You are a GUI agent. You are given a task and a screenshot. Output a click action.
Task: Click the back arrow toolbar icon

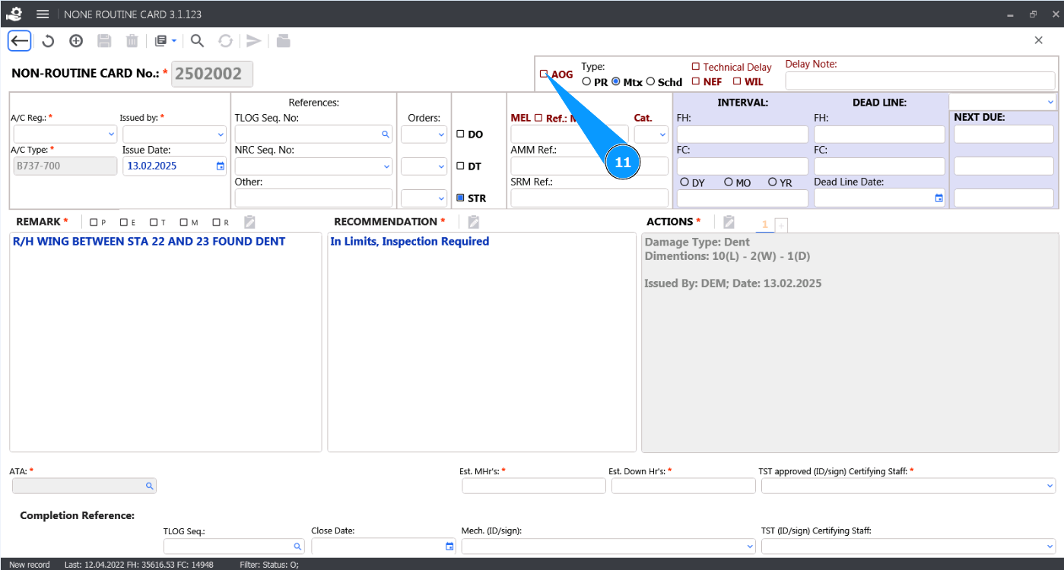point(20,41)
